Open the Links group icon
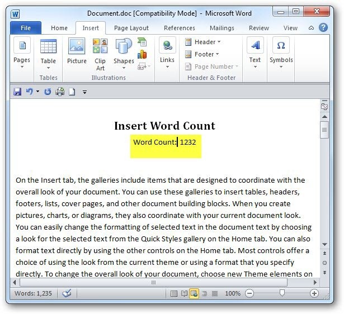 tap(167, 45)
